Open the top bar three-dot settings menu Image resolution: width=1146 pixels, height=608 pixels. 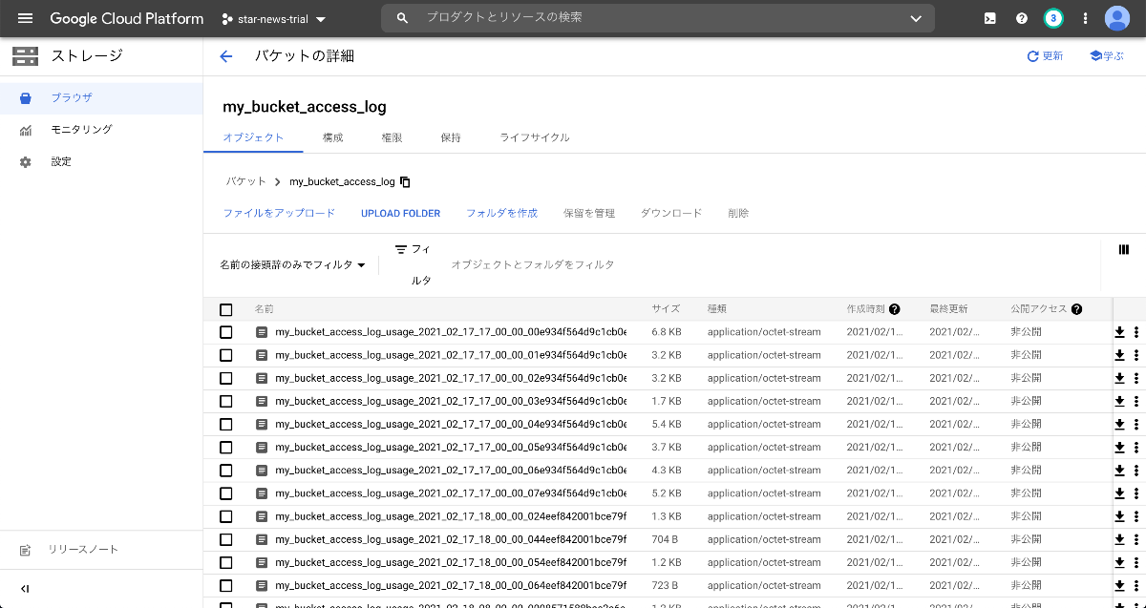coord(1085,18)
